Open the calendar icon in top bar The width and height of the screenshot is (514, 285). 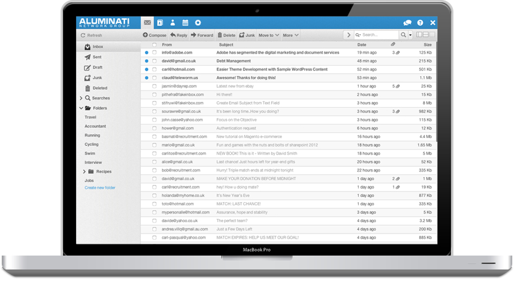pyautogui.click(x=185, y=23)
